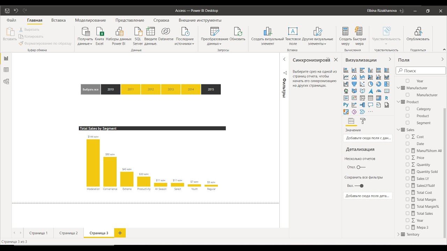The width and height of the screenshot is (447, 251).
Task: Open the Format paint roller tab
Action: point(363,121)
